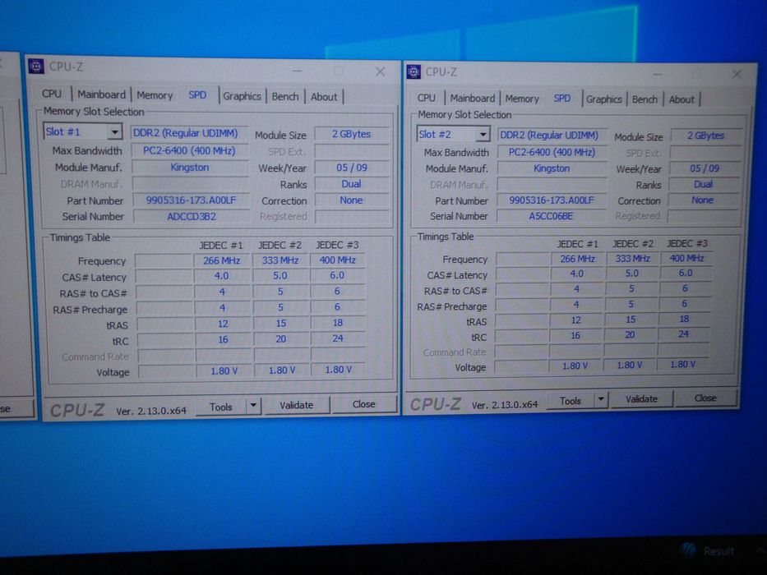Click serial number ADCCD3B2
This screenshot has width=767, height=575.
[x=192, y=216]
